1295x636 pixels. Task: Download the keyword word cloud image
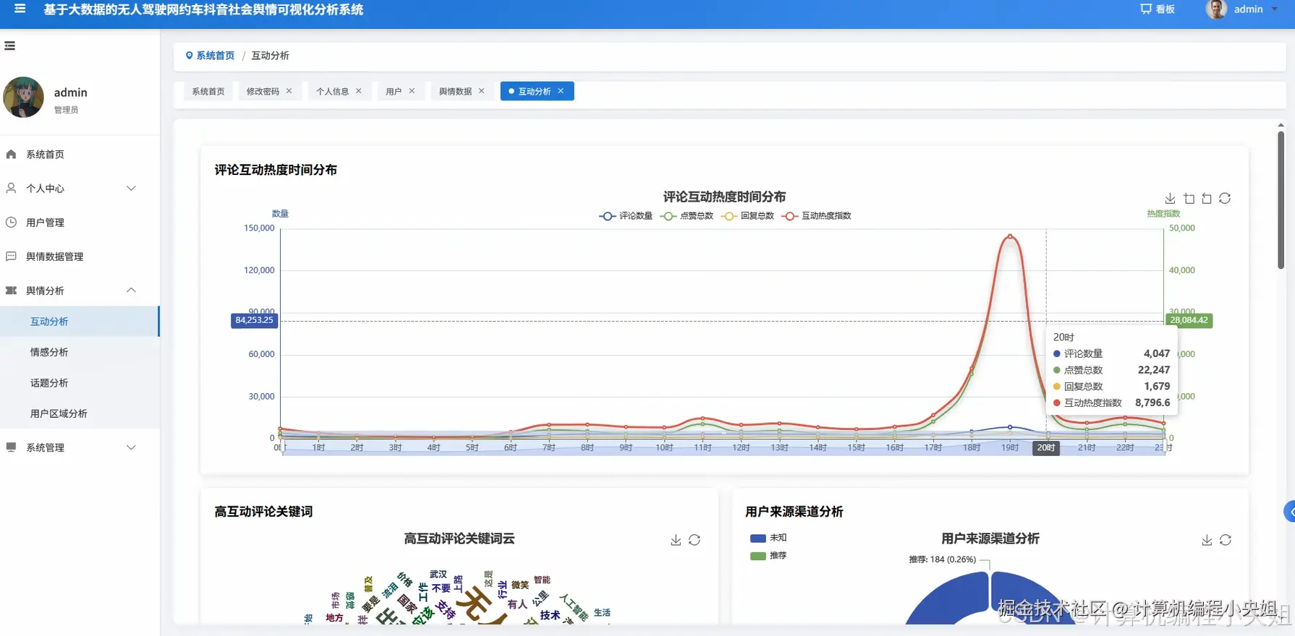[676, 540]
